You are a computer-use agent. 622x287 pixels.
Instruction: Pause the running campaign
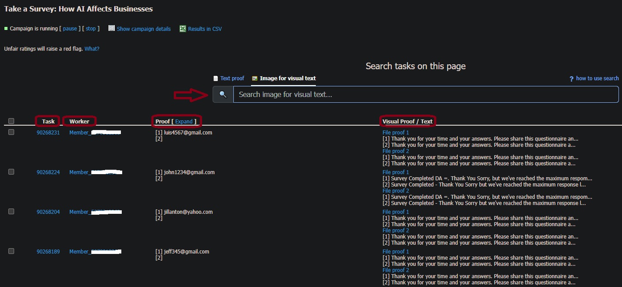point(70,29)
